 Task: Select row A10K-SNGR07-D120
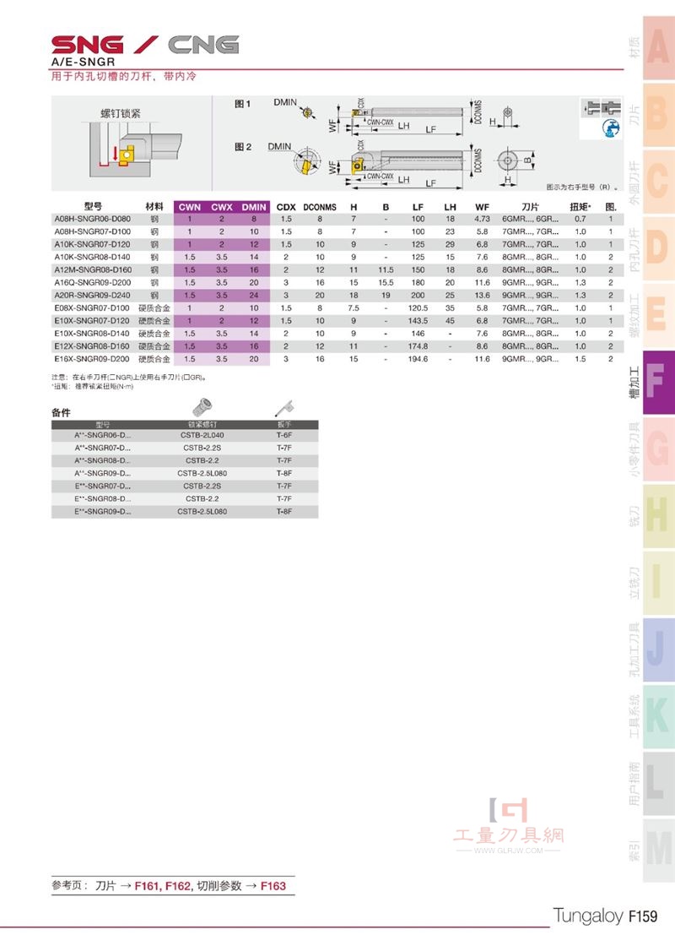337,244
